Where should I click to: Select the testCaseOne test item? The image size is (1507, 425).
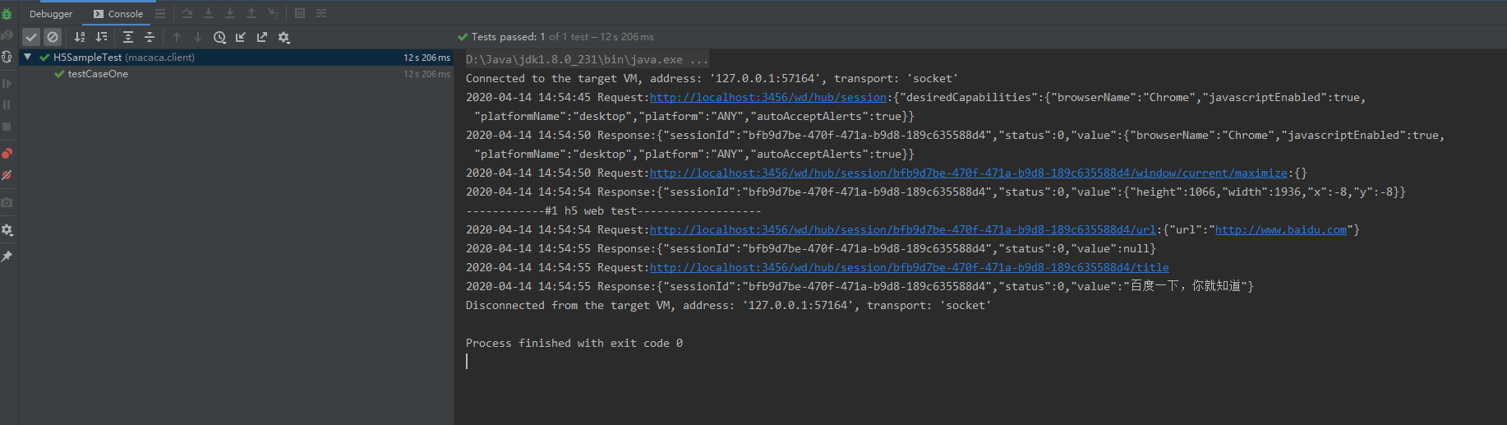pyautogui.click(x=98, y=74)
